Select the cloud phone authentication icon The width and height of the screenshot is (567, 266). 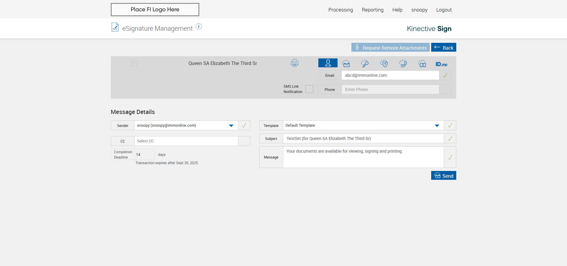[403, 63]
